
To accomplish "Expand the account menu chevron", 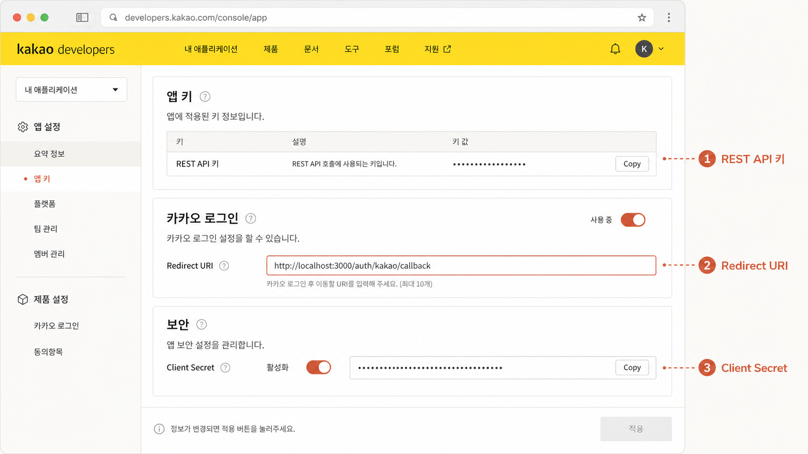I will (661, 49).
